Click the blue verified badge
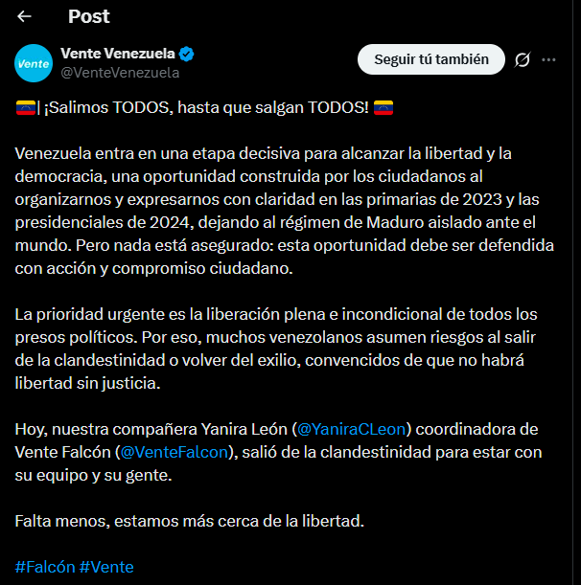The width and height of the screenshot is (581, 585). click(x=190, y=53)
